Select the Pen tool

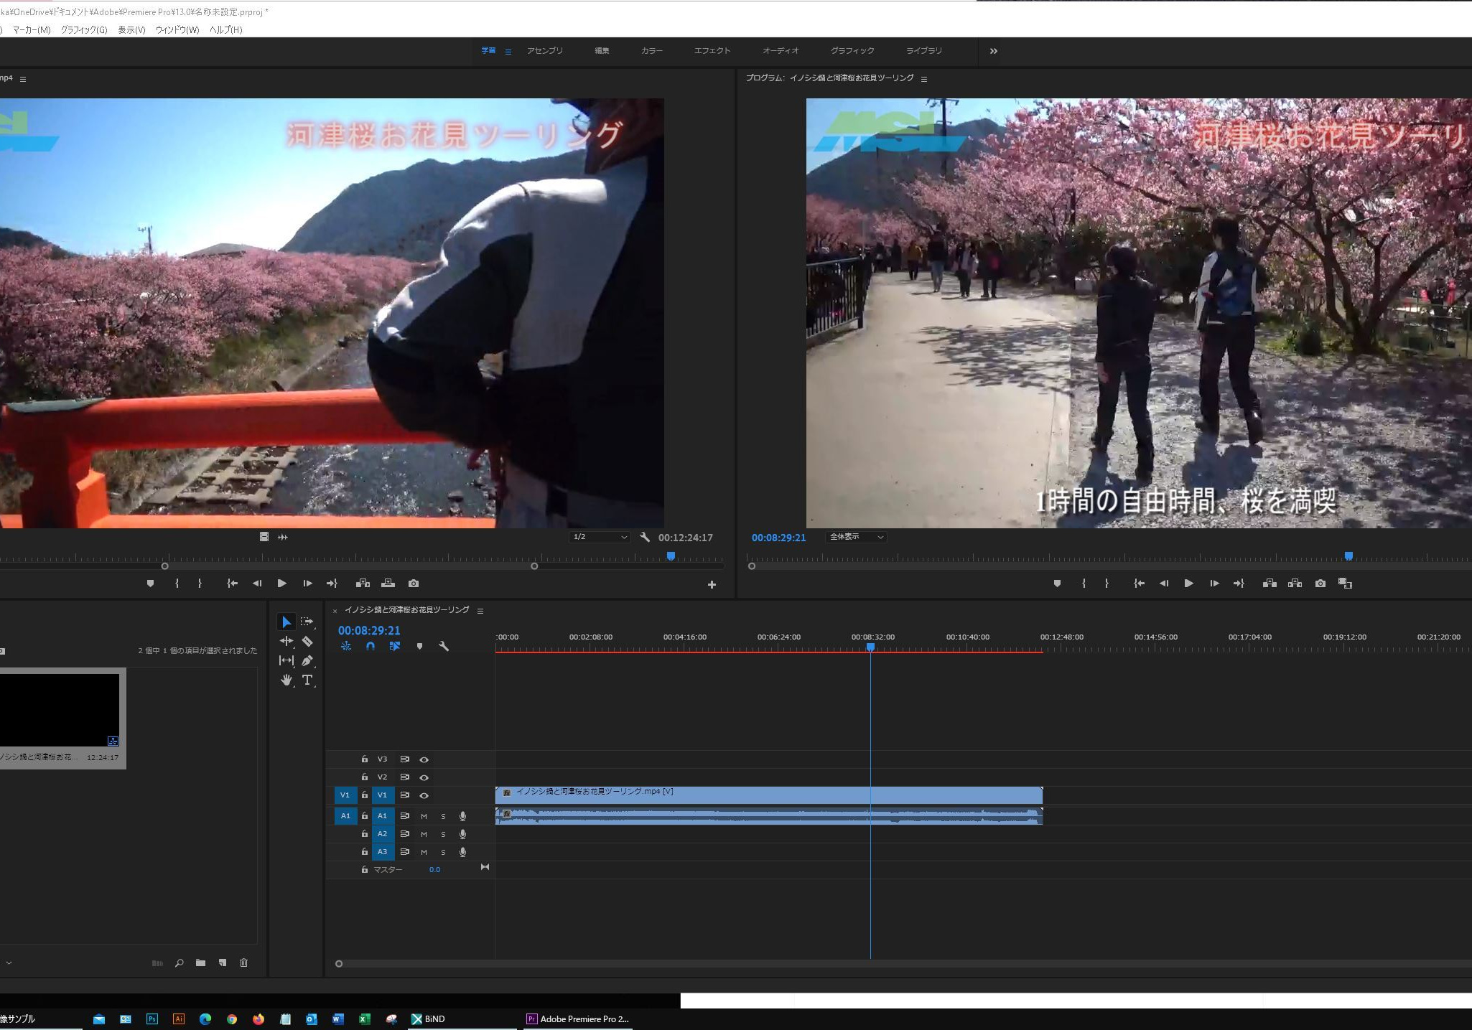point(307,660)
